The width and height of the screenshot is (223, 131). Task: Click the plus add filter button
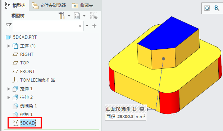click(x=95, y=26)
